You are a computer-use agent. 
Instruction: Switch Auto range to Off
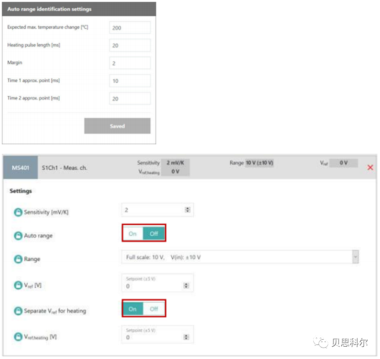pos(155,234)
